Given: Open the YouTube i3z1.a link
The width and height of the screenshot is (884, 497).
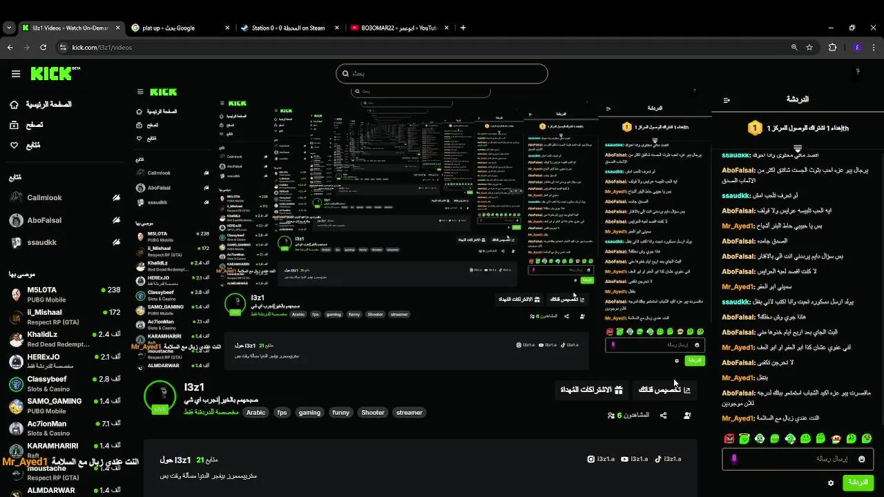Looking at the screenshot, I should tap(635, 459).
